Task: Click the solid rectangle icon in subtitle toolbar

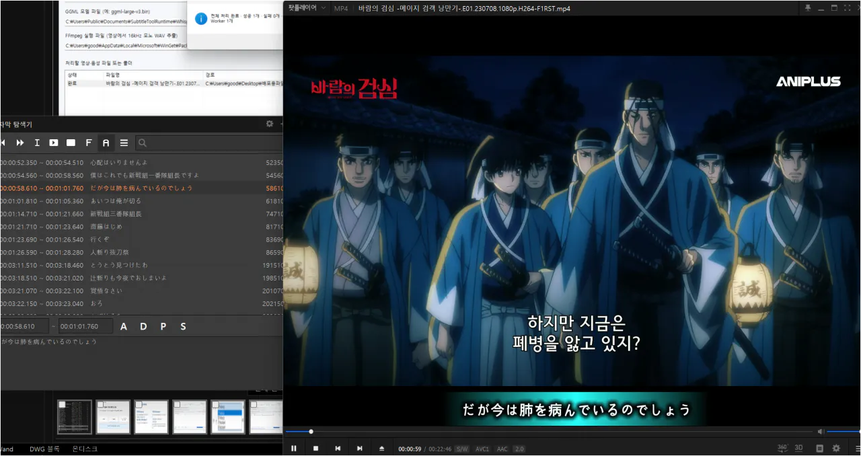Action: coord(71,143)
